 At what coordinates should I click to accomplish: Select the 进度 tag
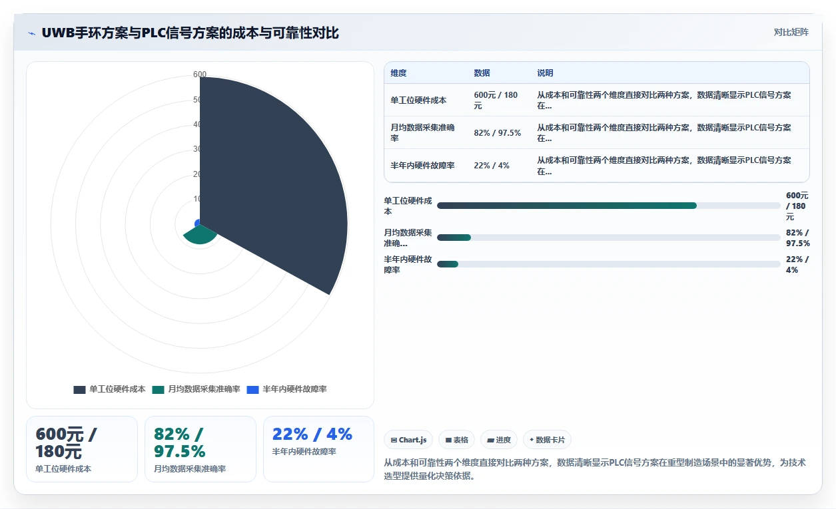click(499, 440)
